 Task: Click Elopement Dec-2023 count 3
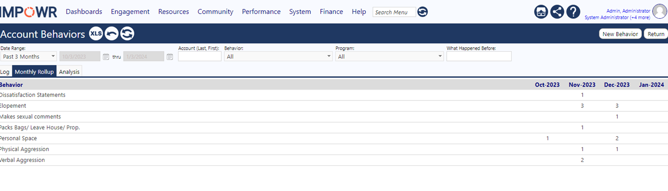(x=617, y=106)
